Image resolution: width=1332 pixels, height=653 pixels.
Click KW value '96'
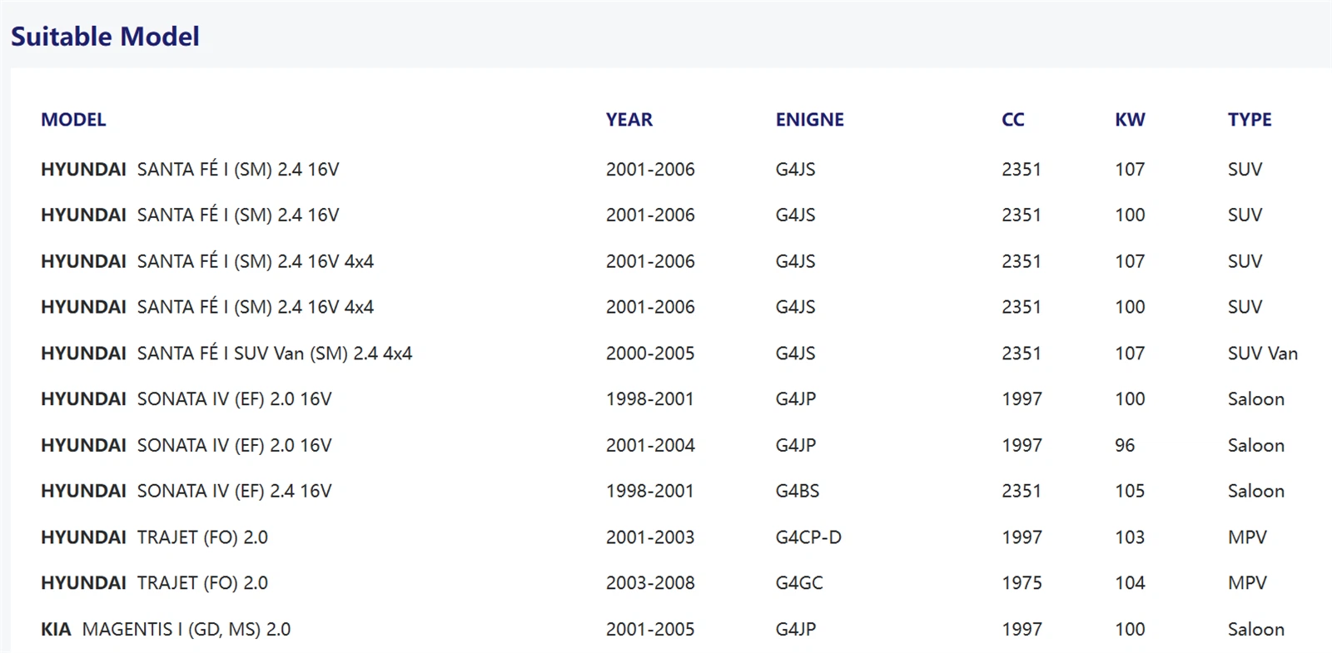coord(1125,446)
